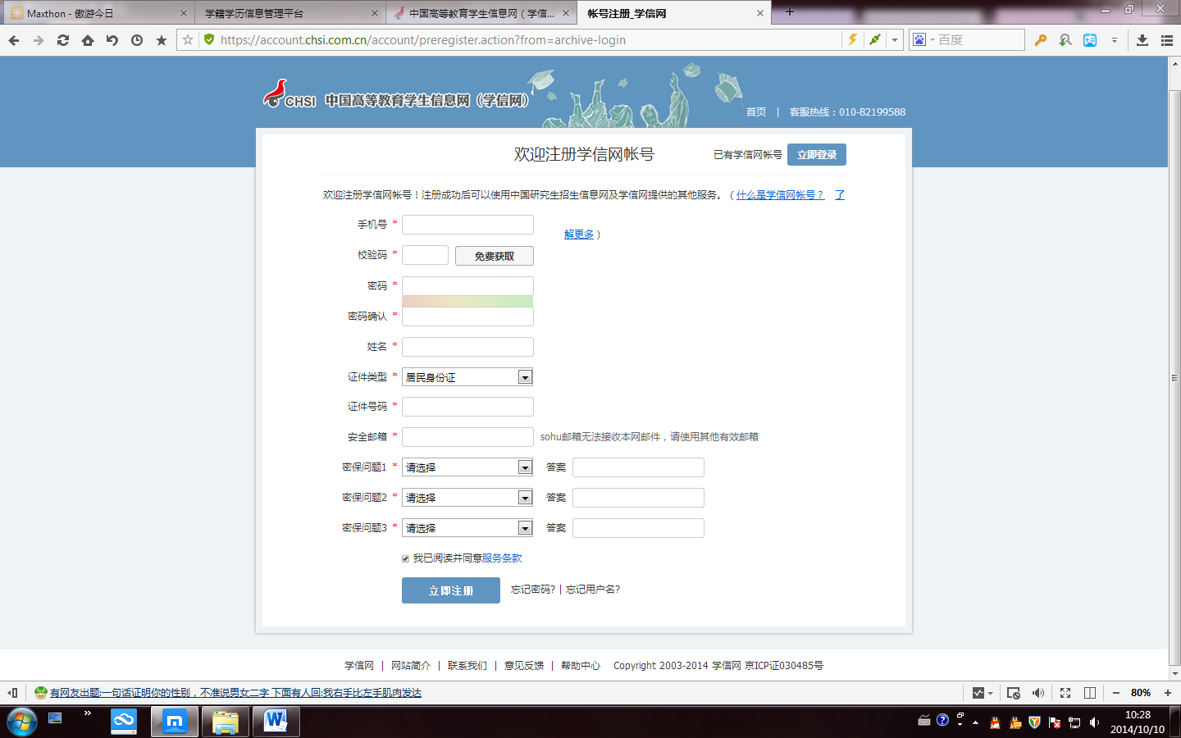Open the 证件类型 dropdown

pos(467,377)
